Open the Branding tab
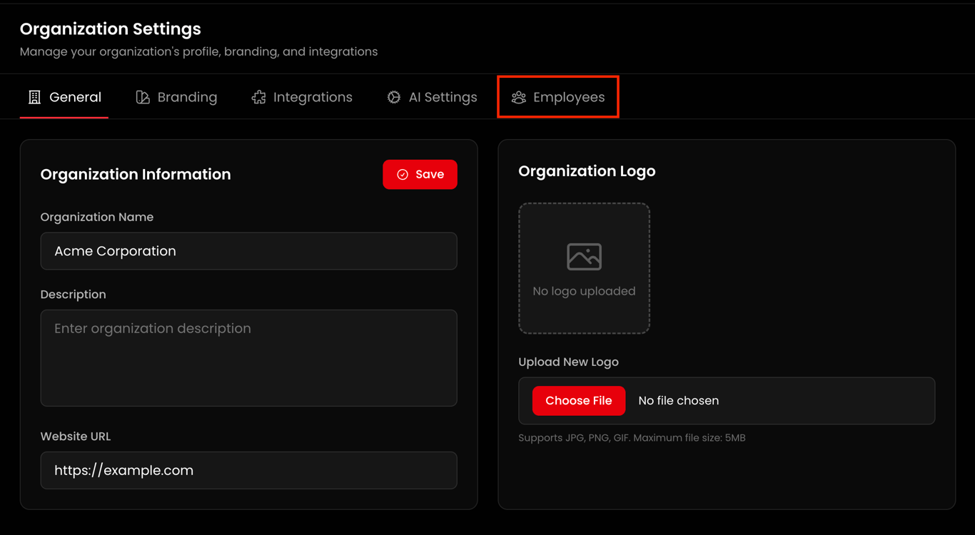Viewport: 975px width, 535px height. (x=176, y=97)
